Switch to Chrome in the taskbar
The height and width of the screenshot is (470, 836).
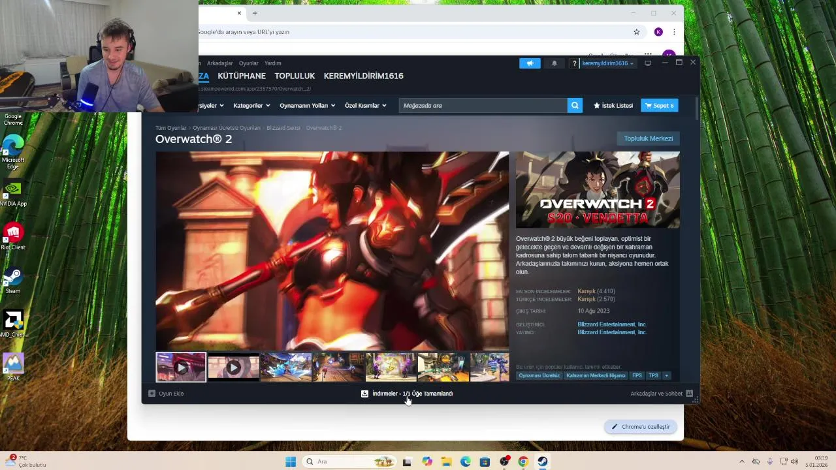point(523,462)
